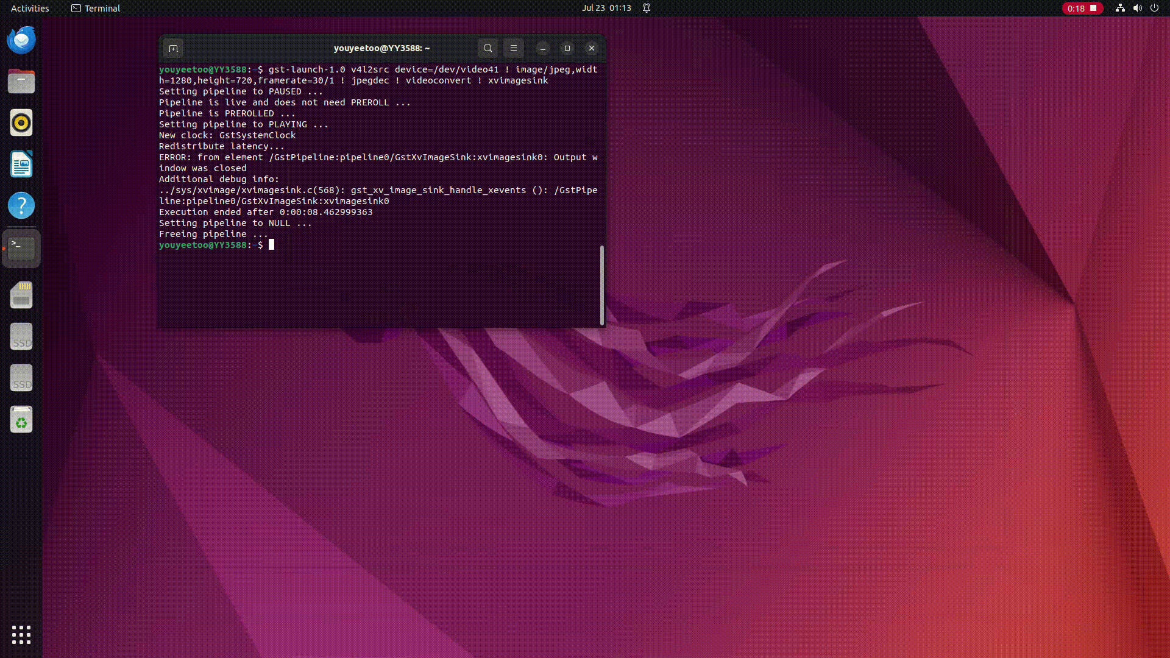Open the SD card drive icon
Viewport: 1170px width, 658px height.
click(x=21, y=295)
